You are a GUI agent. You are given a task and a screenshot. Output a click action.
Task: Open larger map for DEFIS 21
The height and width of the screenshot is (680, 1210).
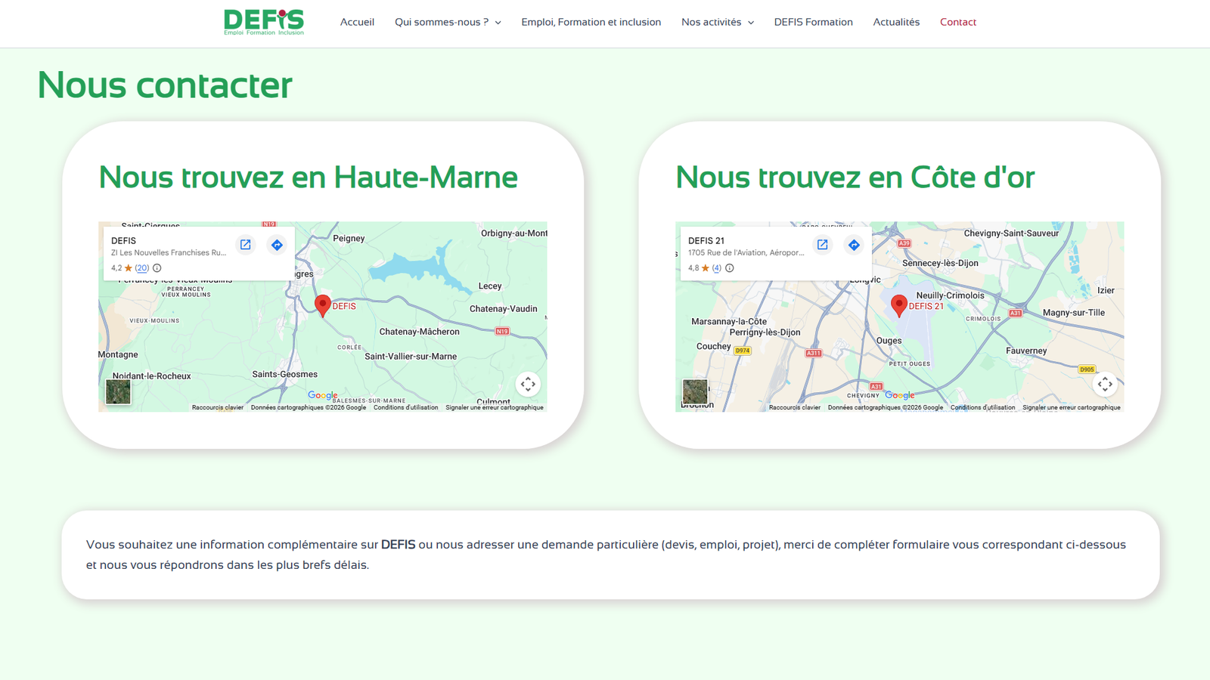822,245
